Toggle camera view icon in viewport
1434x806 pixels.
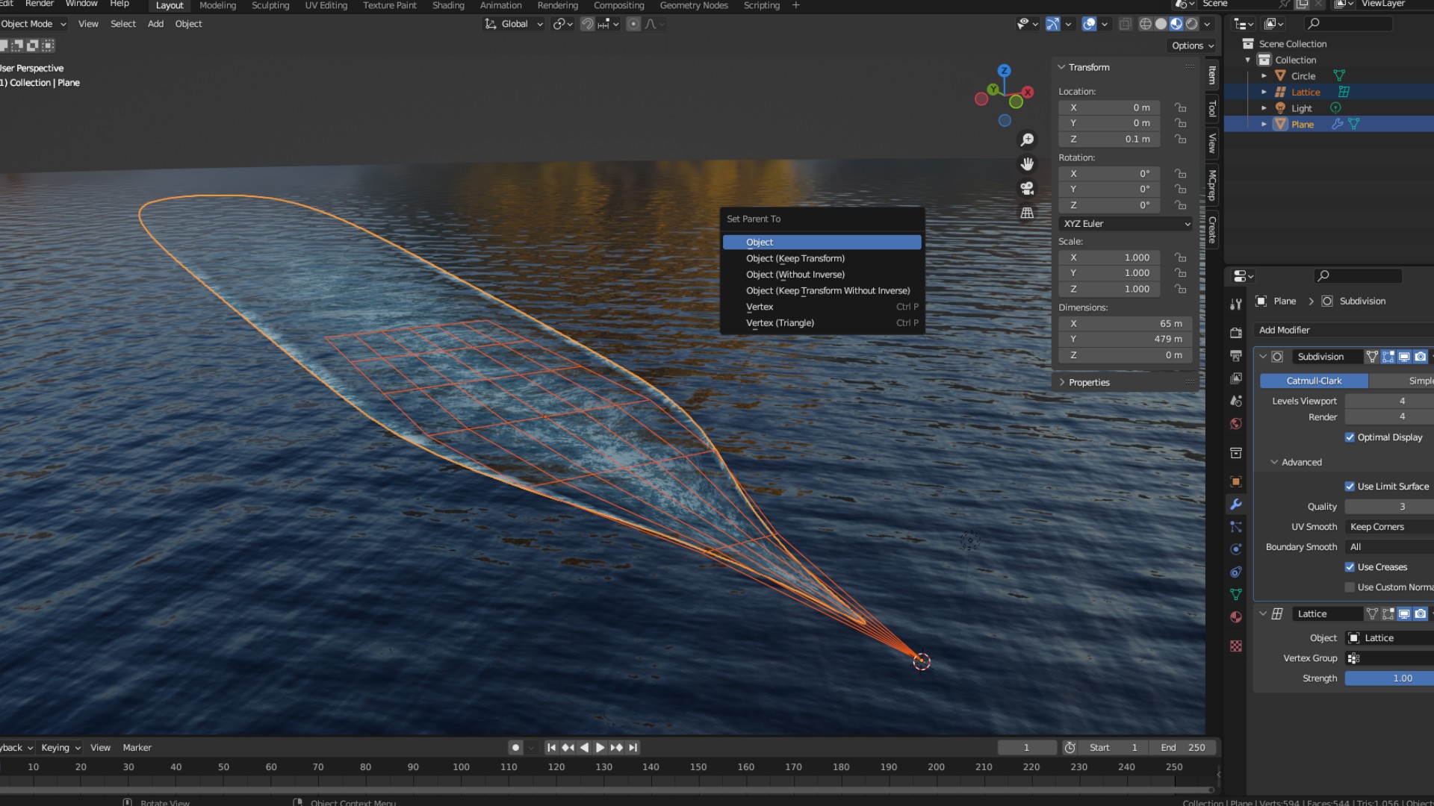[x=1028, y=188]
